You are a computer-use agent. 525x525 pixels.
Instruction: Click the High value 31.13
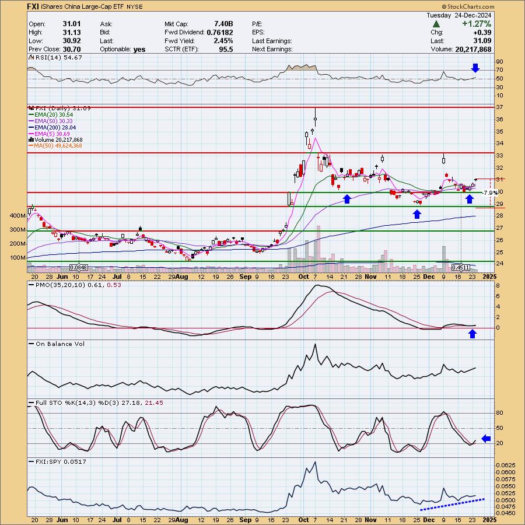(72, 32)
